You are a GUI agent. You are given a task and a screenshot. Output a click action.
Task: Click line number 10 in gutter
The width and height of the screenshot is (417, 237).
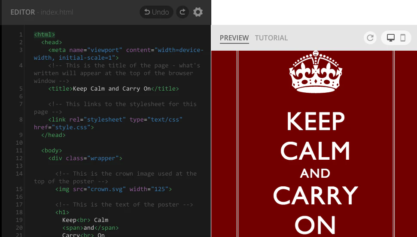pos(19,143)
